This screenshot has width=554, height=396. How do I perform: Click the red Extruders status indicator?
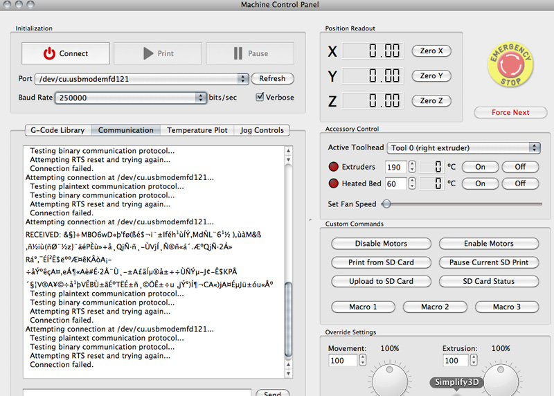coord(333,167)
